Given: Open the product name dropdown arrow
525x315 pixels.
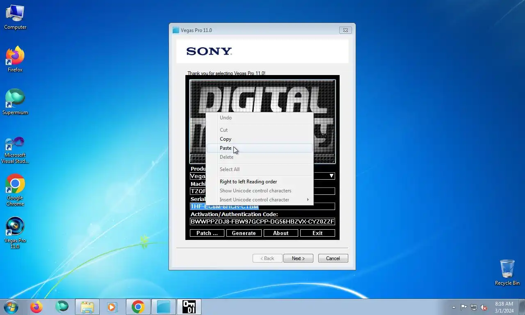Looking at the screenshot, I should click(331, 176).
